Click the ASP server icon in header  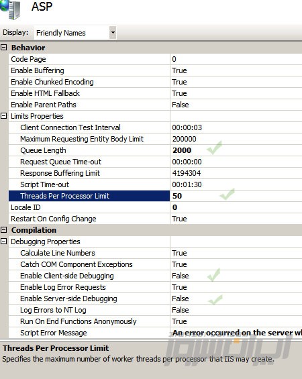(x=10, y=9)
